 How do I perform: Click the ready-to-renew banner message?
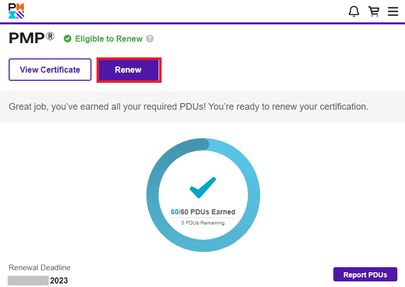click(189, 107)
